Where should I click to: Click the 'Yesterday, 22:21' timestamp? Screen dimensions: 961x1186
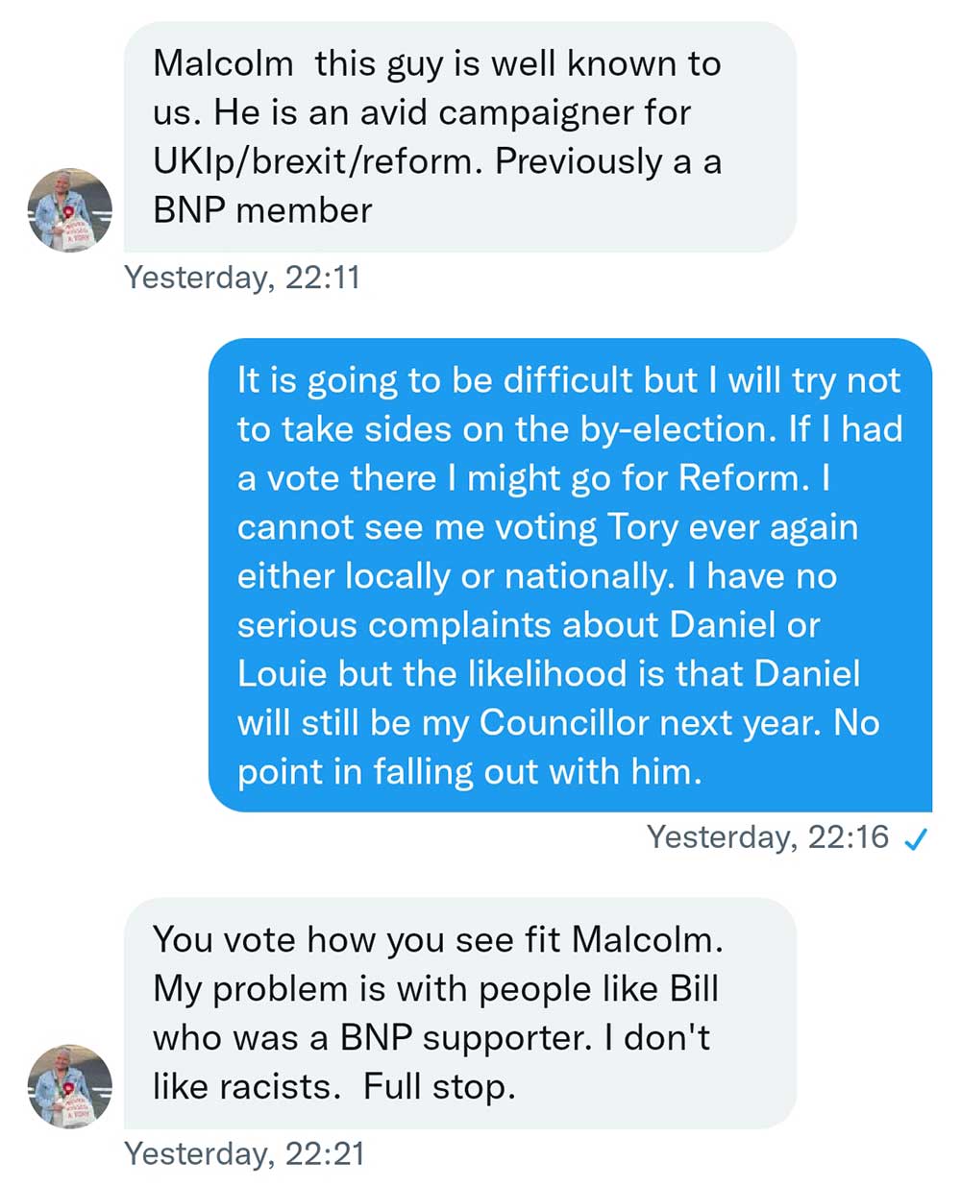[244, 1153]
